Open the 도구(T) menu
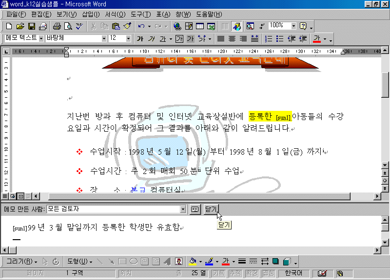Screen dimensions: 390x280 (x=141, y=14)
